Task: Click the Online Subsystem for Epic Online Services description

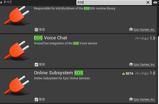Action: pos(62,78)
